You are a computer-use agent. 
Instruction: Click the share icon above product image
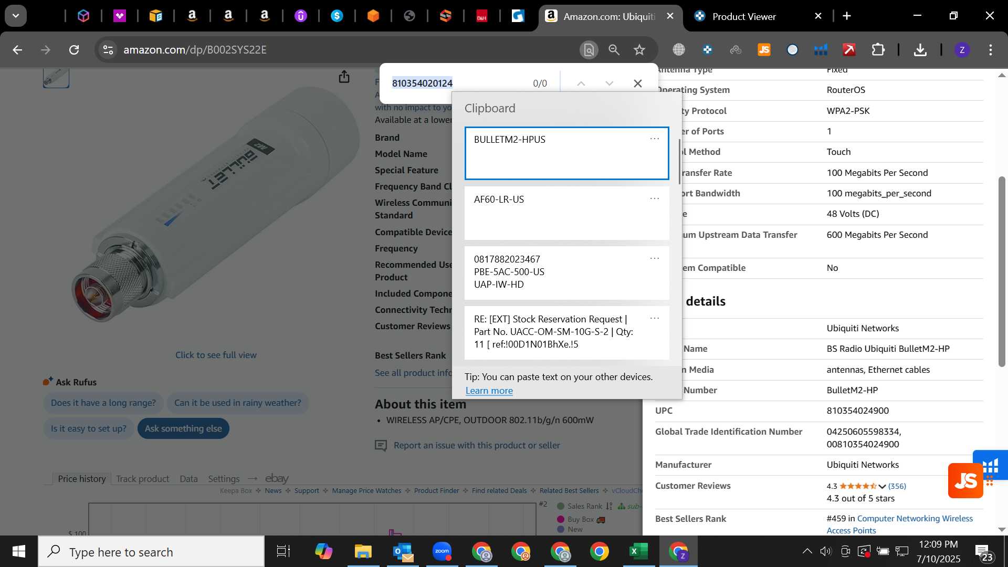(344, 77)
